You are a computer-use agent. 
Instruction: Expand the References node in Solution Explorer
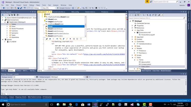133,28
